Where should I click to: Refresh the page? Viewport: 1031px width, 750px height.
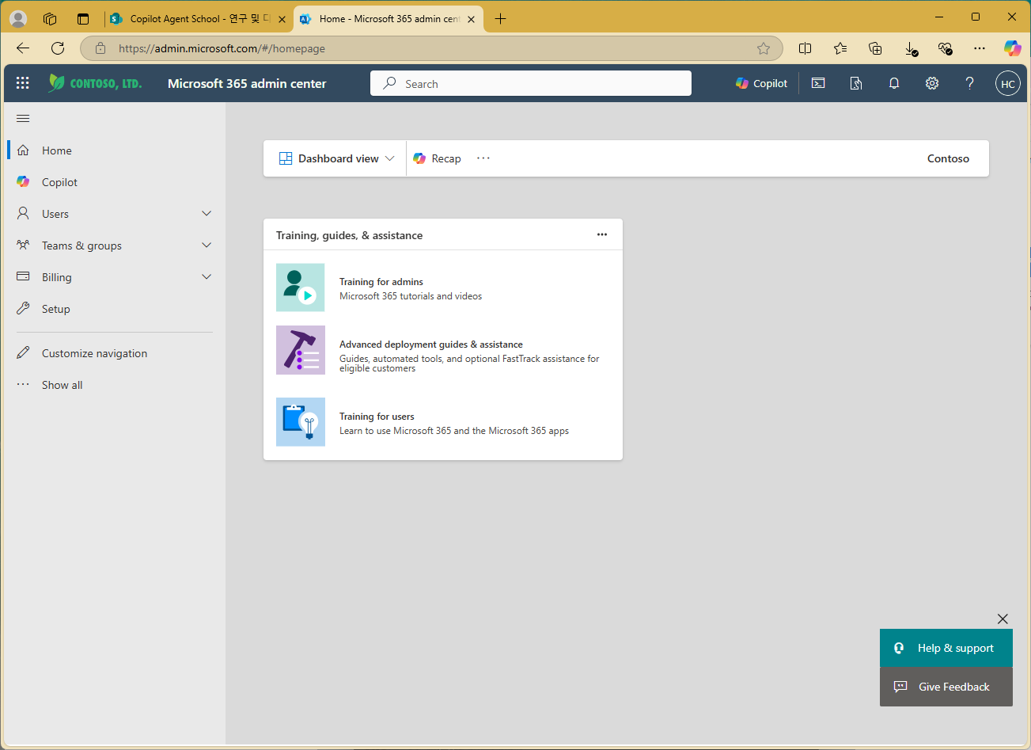coord(58,48)
